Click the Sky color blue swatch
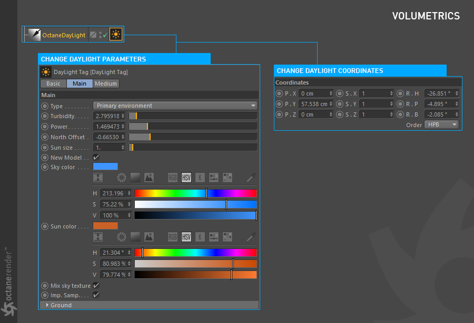474x323 pixels. [105, 166]
